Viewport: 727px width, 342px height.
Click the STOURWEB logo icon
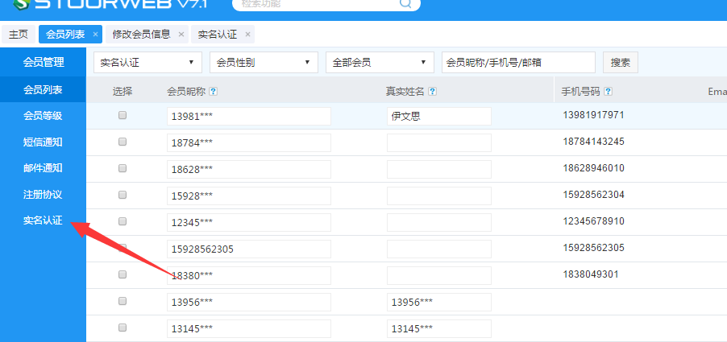point(22,3)
